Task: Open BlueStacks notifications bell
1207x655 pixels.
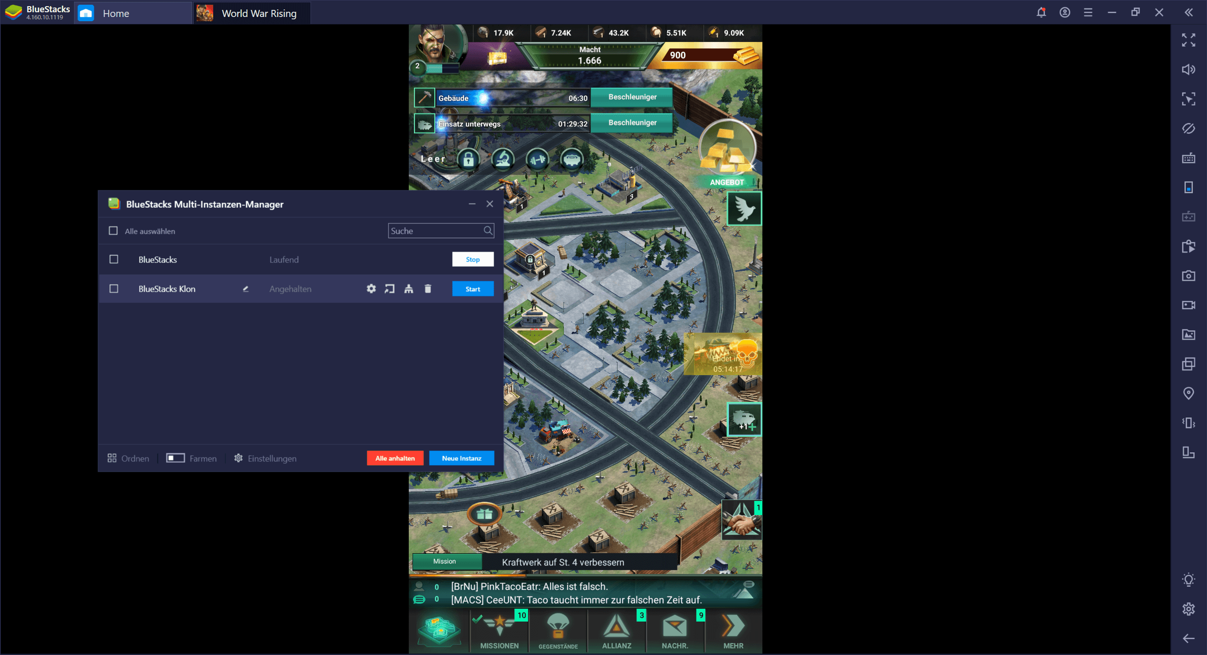Action: point(1041,13)
